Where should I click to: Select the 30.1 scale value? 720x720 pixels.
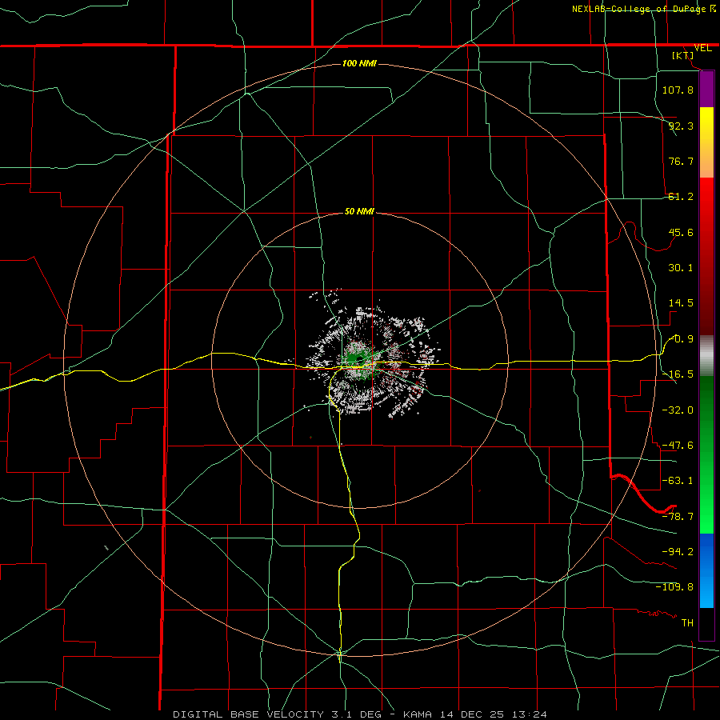click(681, 268)
